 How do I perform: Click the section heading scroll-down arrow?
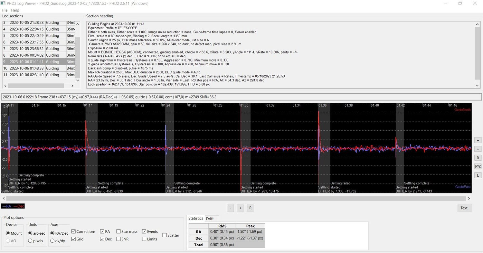point(478,85)
